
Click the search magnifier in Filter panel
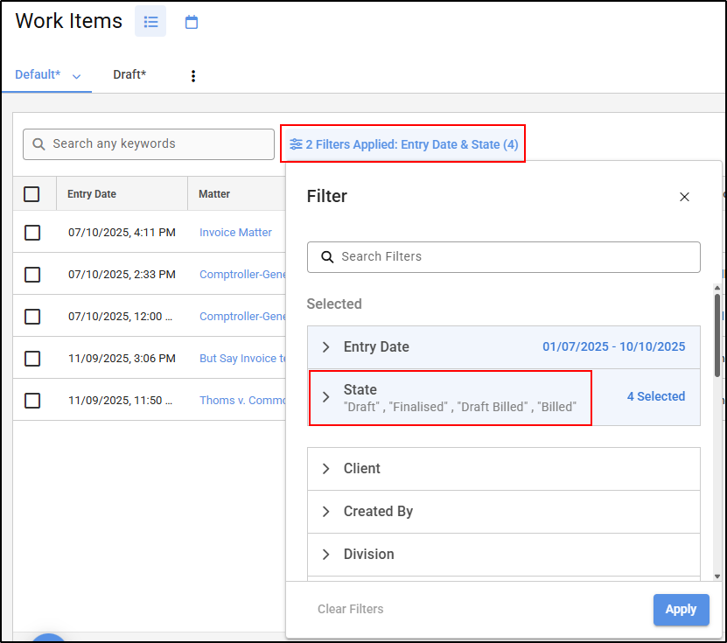click(327, 257)
